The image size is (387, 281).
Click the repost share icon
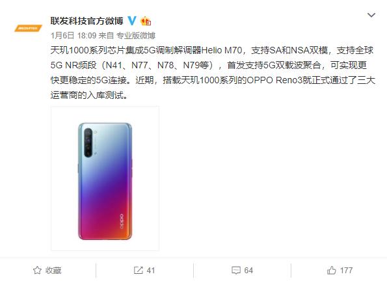(138, 271)
